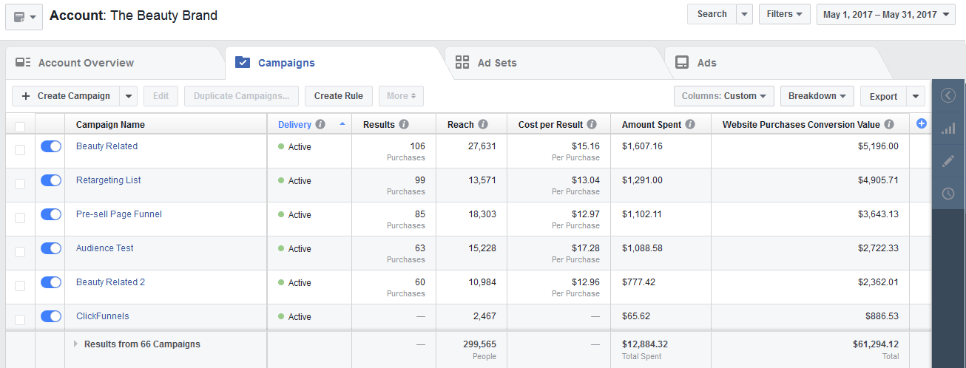This screenshot has height=368, width=966.
Task: Open the May 2017 date range picker
Action: point(885,14)
